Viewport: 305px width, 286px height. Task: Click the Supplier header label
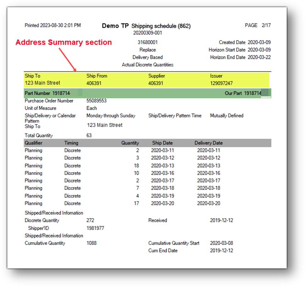pos(157,76)
